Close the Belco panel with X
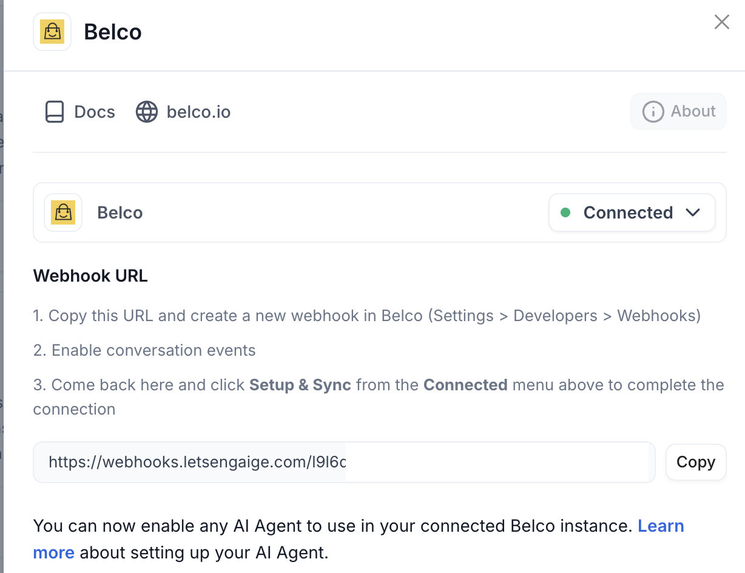Image resolution: width=745 pixels, height=573 pixels. [x=722, y=22]
